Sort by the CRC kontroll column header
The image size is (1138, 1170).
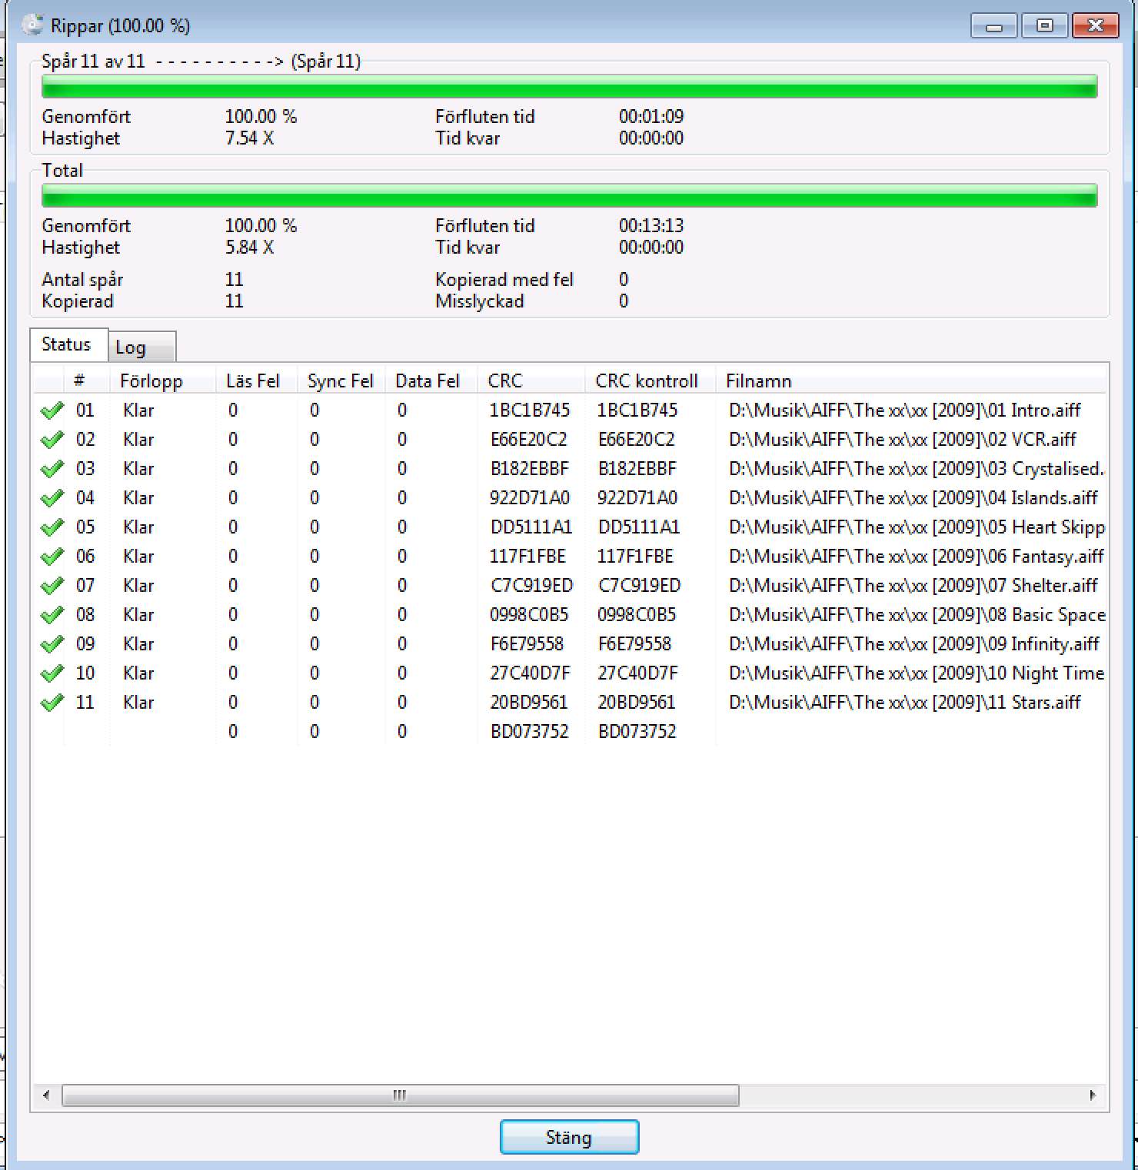click(x=651, y=381)
